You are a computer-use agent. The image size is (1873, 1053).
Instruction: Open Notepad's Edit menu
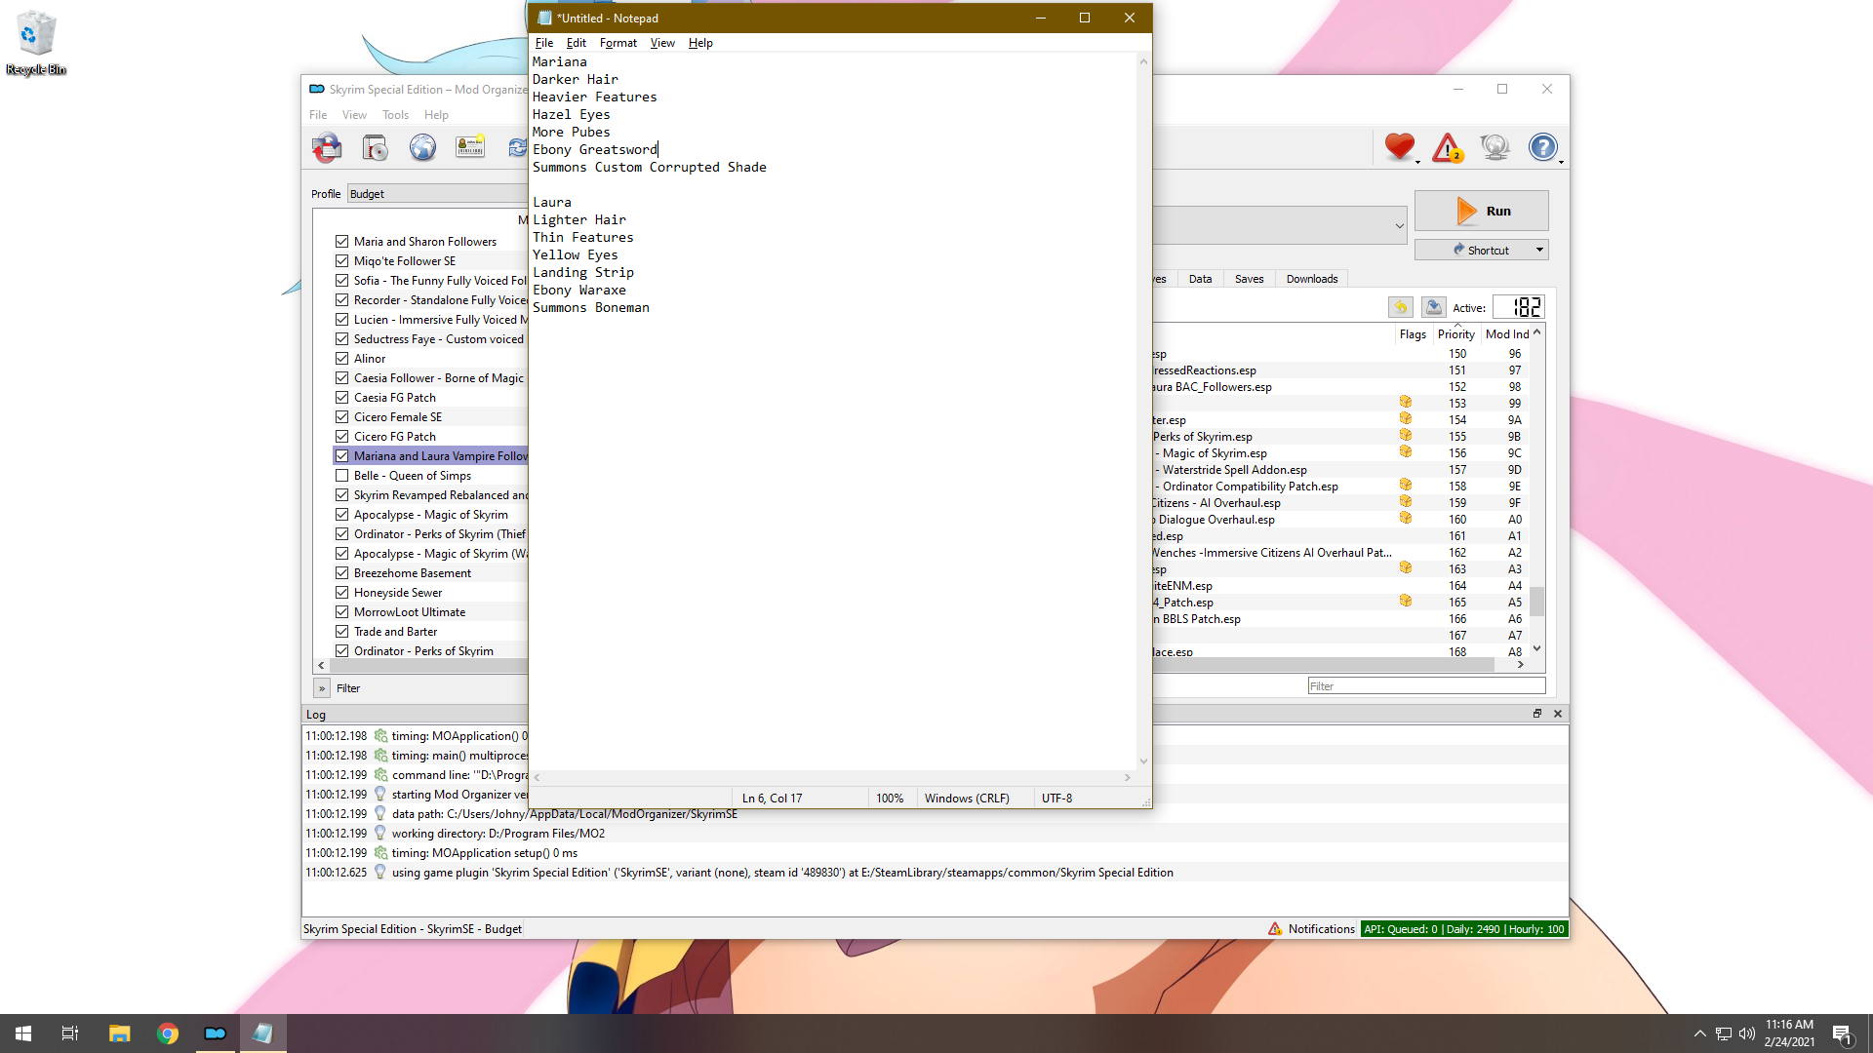577,43
